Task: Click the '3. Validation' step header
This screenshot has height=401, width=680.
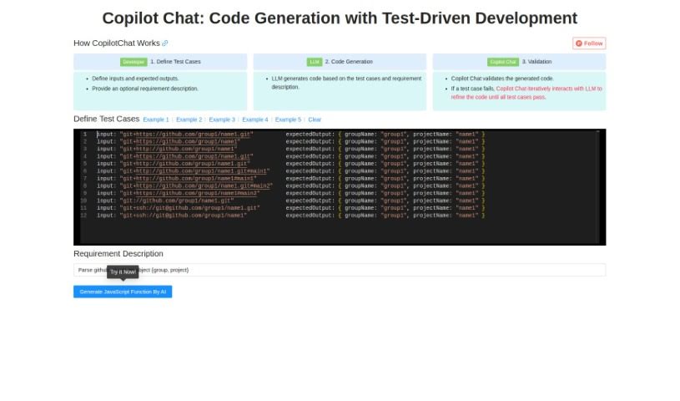Action: (519, 62)
